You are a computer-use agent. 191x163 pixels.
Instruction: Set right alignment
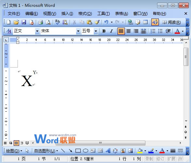136,31
